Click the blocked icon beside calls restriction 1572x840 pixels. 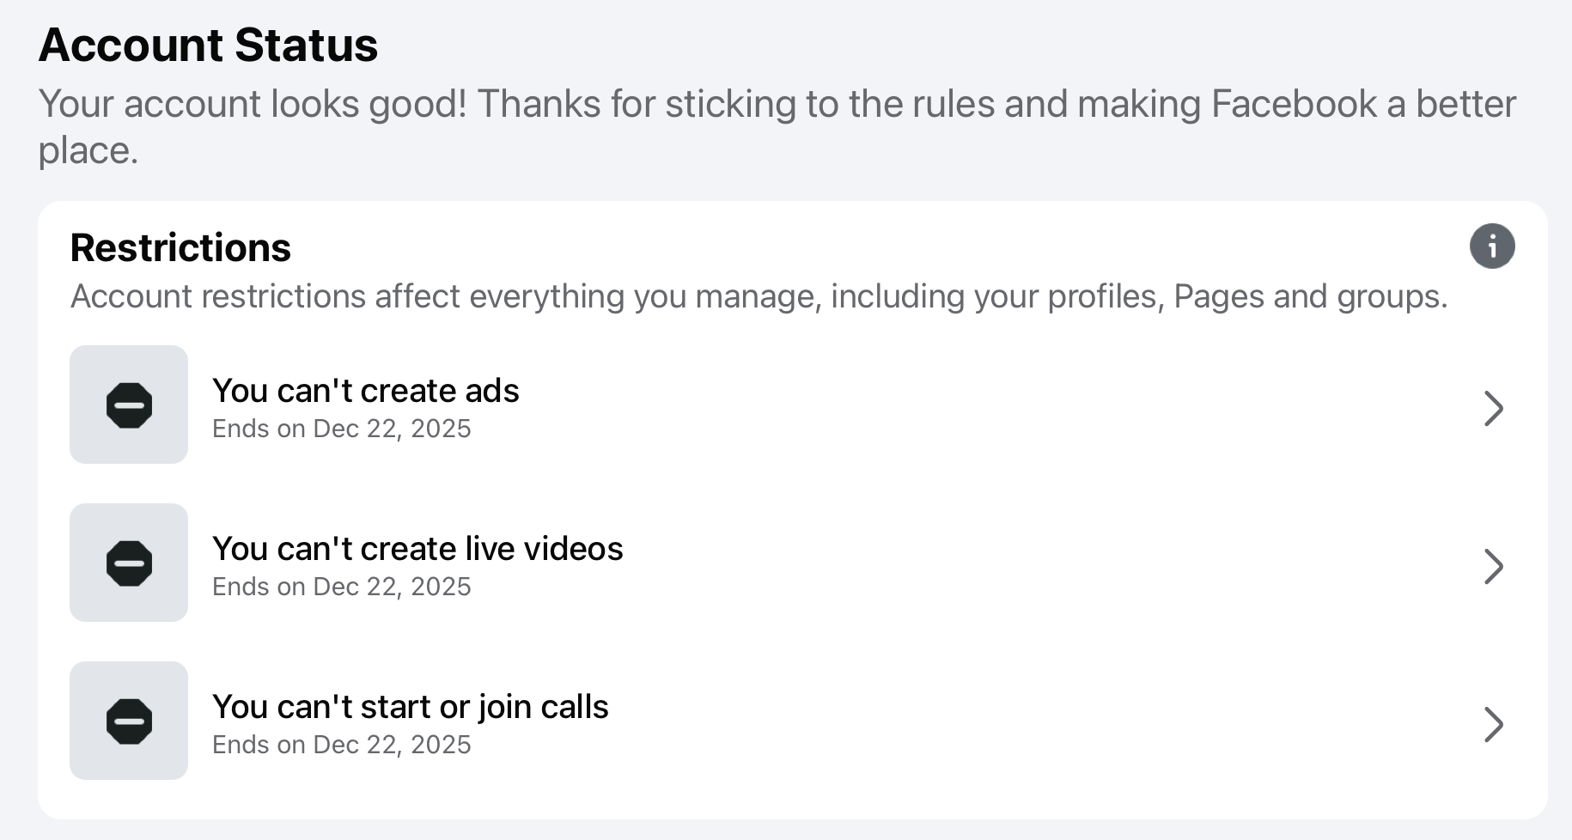[x=129, y=721]
